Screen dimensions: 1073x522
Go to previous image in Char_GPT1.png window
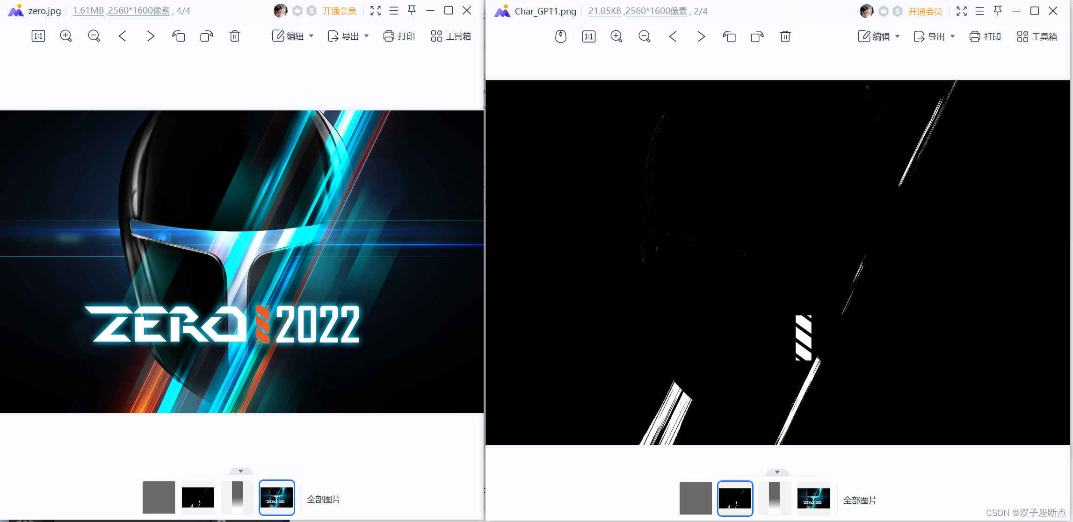[673, 36]
